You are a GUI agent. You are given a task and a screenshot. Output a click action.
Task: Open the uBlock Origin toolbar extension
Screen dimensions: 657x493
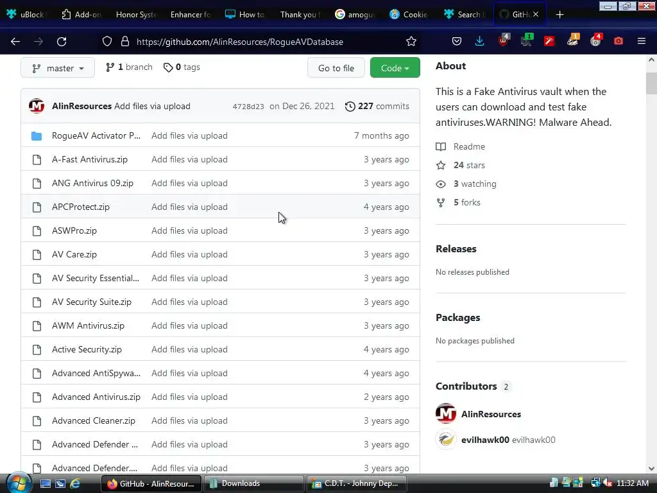[x=503, y=40]
